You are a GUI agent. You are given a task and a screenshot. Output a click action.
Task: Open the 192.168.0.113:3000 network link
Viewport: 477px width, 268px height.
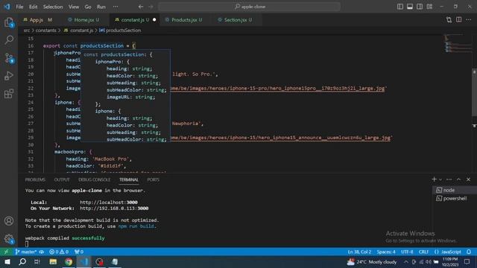114,208
